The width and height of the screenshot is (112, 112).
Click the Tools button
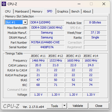pyautogui.click(x=54, y=106)
